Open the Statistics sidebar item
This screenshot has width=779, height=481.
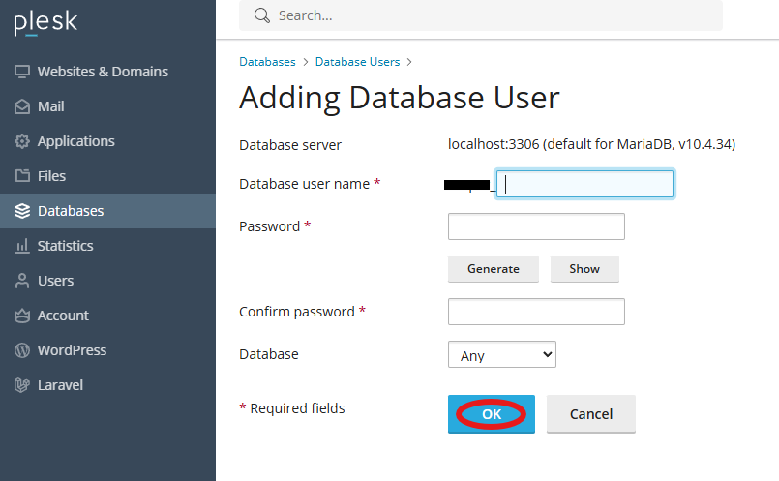pyautogui.click(x=107, y=246)
